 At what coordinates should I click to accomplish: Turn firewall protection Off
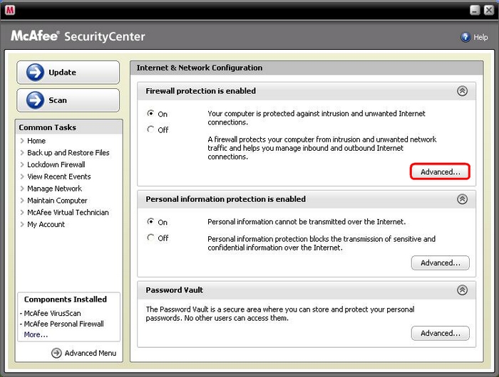coord(150,129)
